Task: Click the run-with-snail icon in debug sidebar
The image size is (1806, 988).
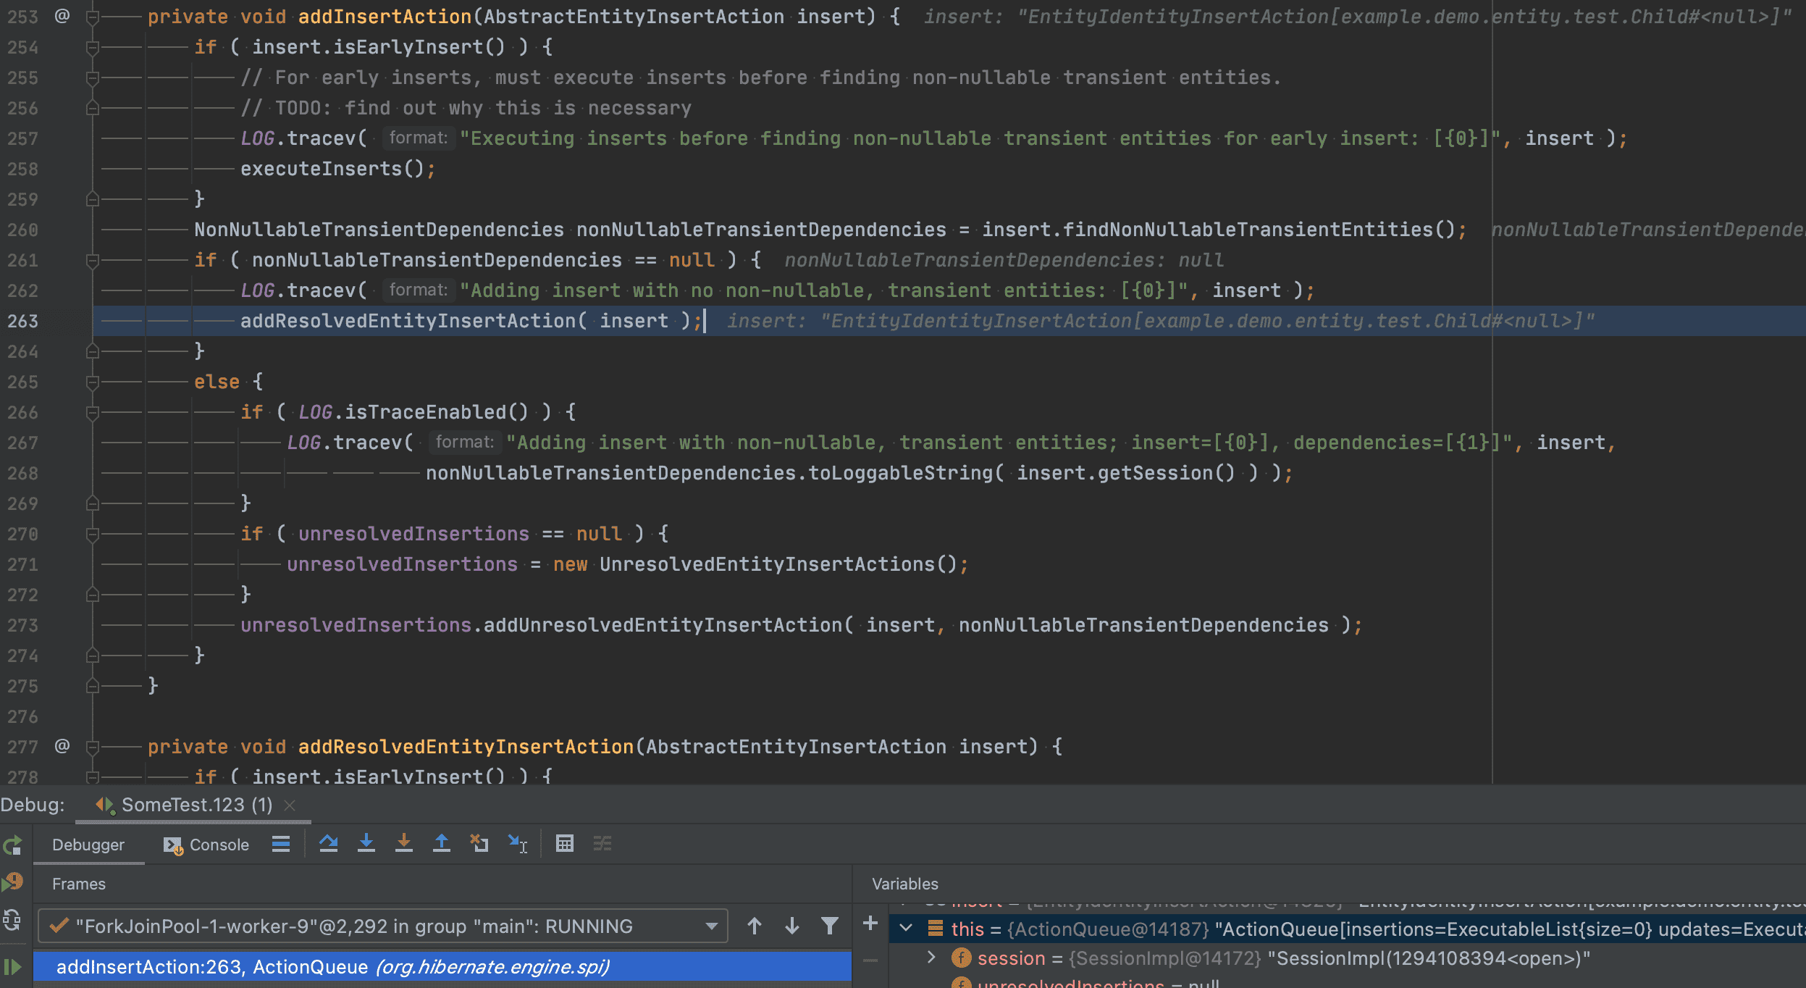Action: pos(12,882)
